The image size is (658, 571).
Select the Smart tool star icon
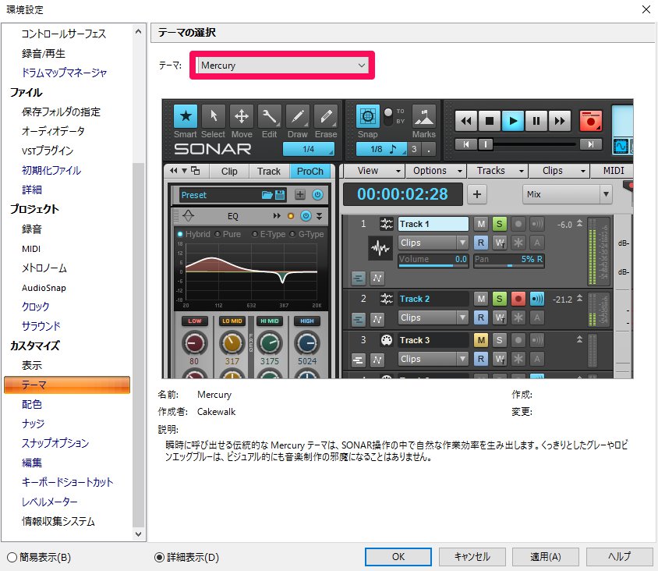(186, 116)
